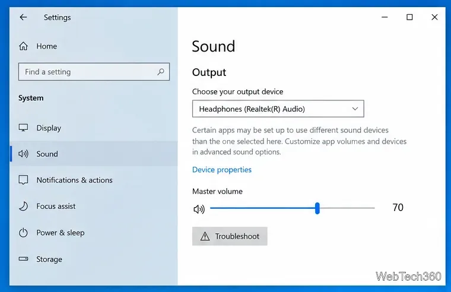The image size is (451, 292).
Task: Click in the Find a setting box
Action: (94, 72)
